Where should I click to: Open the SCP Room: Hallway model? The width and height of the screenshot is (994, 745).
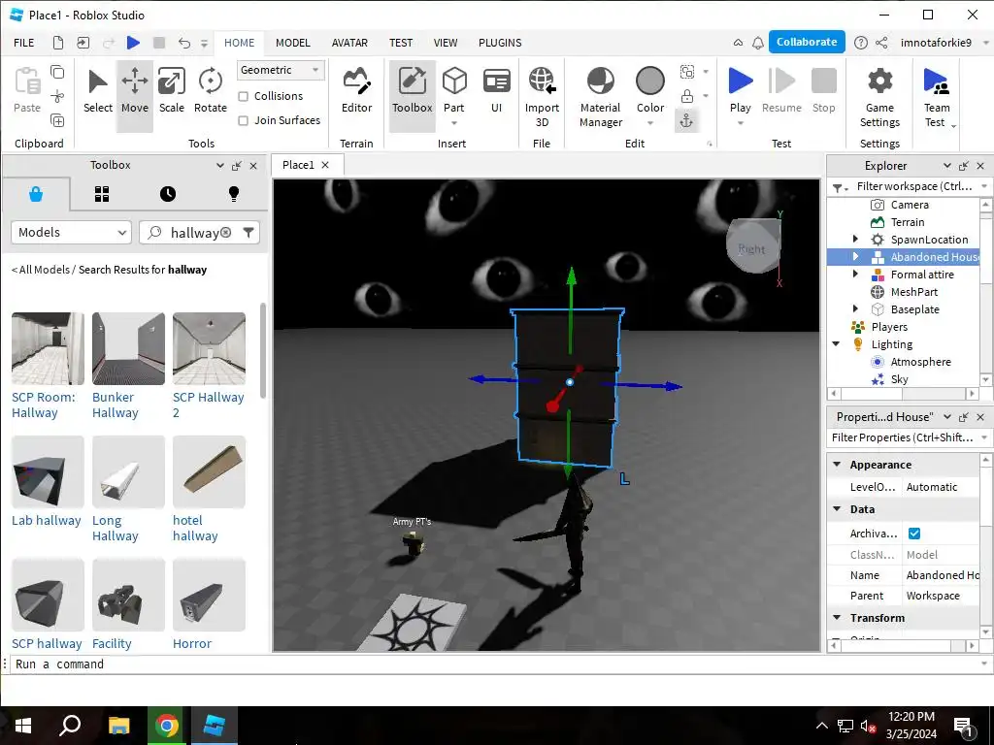click(x=48, y=348)
